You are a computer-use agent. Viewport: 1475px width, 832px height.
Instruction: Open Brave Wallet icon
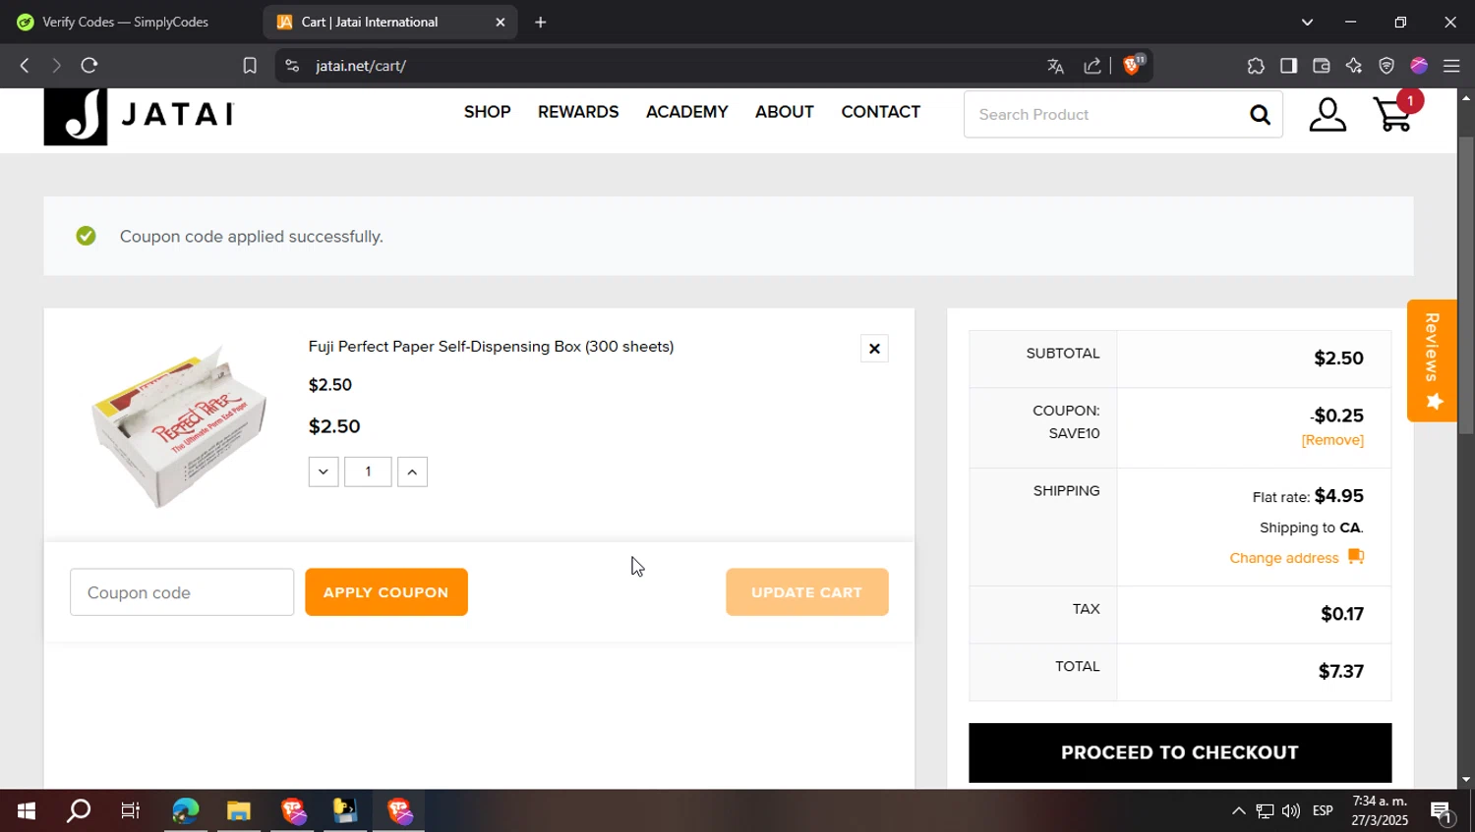click(x=1322, y=66)
